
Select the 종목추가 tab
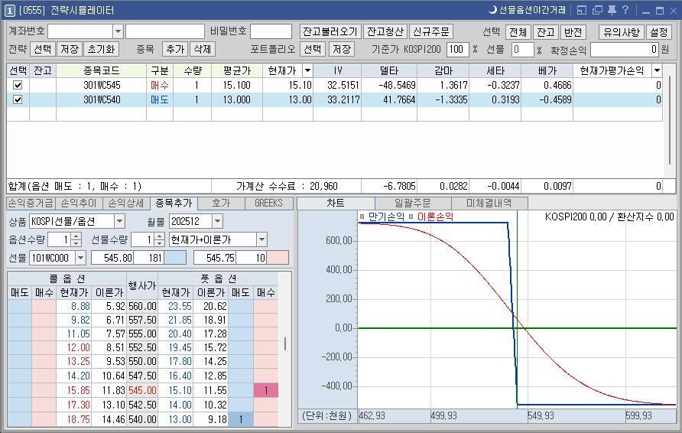click(x=174, y=203)
